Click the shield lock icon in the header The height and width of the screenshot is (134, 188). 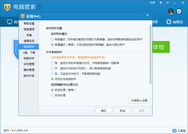point(179,12)
